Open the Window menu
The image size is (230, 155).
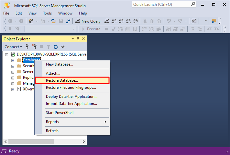(x=65, y=13)
